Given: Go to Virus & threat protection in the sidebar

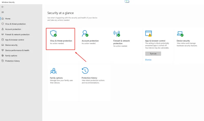Looking at the screenshot, I should [x=15, y=24].
